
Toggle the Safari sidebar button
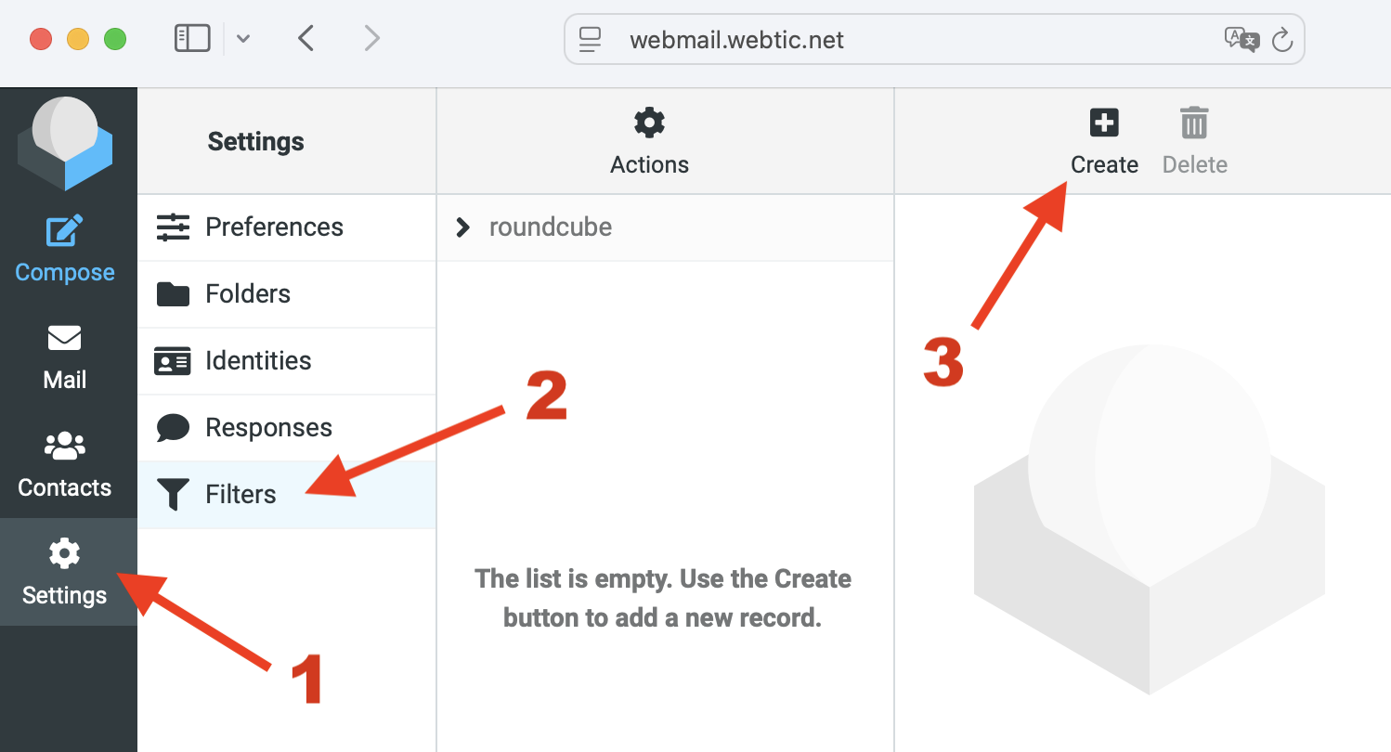(x=192, y=38)
